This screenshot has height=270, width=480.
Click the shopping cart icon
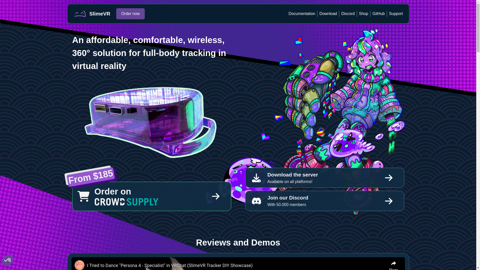83,196
